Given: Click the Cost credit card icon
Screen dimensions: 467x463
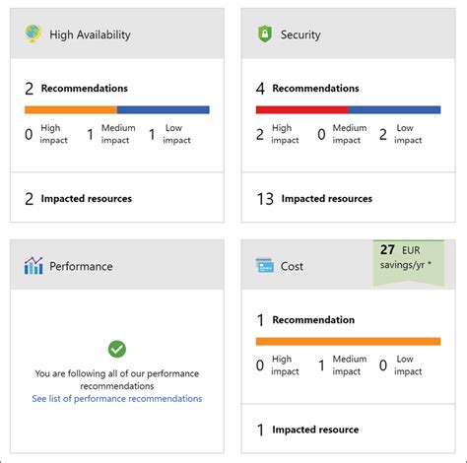Looking at the screenshot, I should pos(265,266).
